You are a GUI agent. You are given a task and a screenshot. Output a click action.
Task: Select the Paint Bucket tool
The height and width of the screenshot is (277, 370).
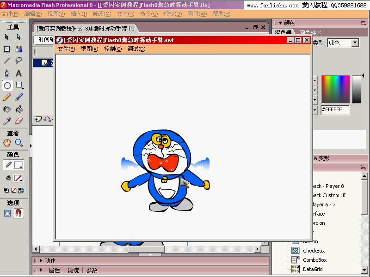[19, 109]
